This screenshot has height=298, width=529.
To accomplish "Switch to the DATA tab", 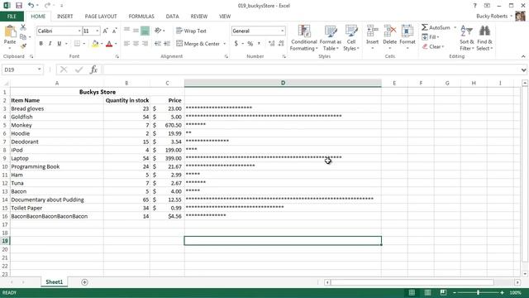I will pos(172,17).
